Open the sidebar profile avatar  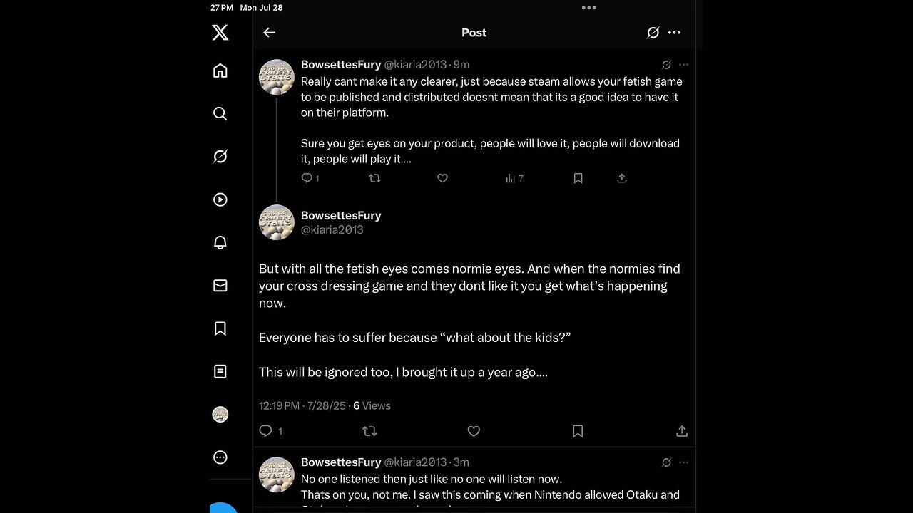pos(220,415)
